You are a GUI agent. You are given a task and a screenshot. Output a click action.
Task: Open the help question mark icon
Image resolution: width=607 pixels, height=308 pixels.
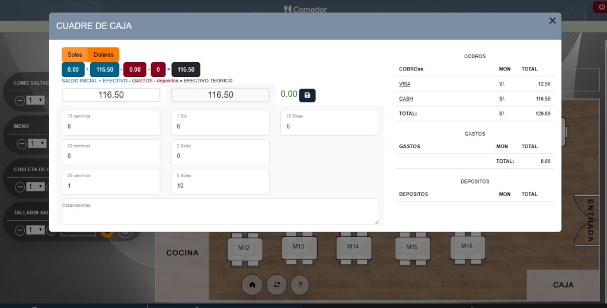(300, 285)
